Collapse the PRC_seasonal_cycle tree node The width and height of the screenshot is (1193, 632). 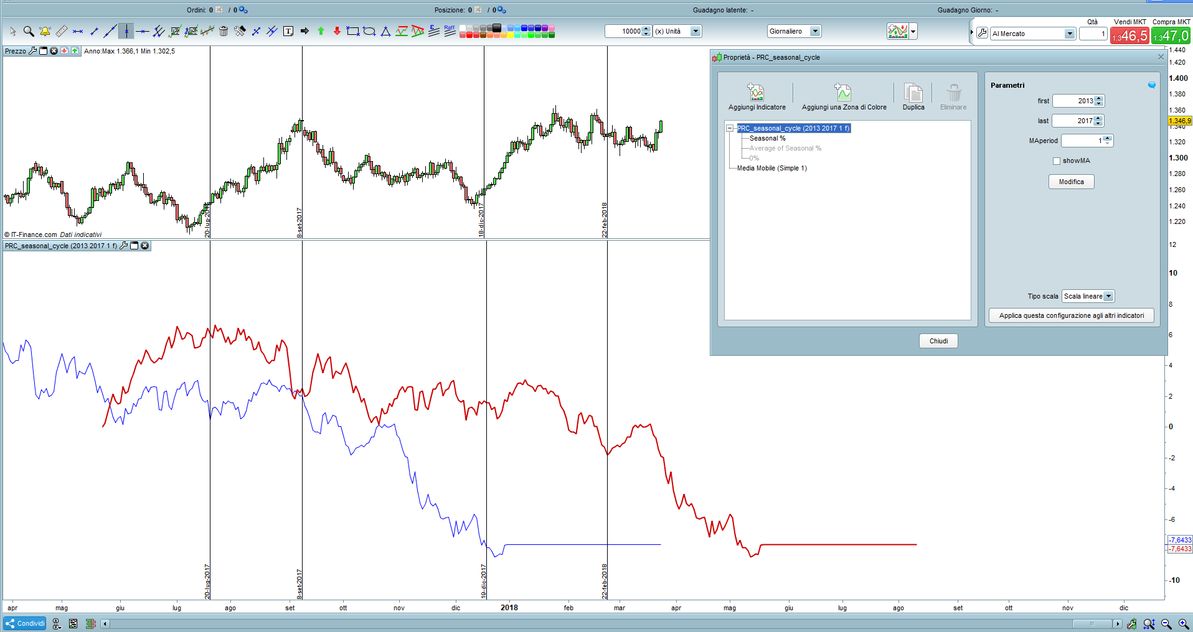[x=730, y=128]
